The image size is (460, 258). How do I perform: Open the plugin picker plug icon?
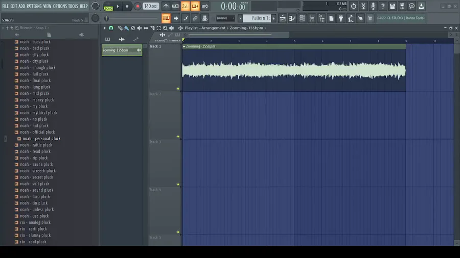341,18
